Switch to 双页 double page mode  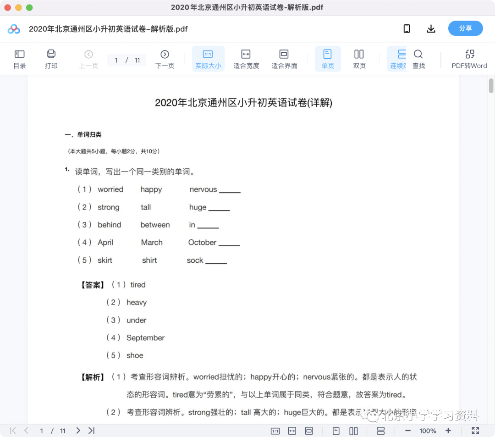[x=359, y=59]
